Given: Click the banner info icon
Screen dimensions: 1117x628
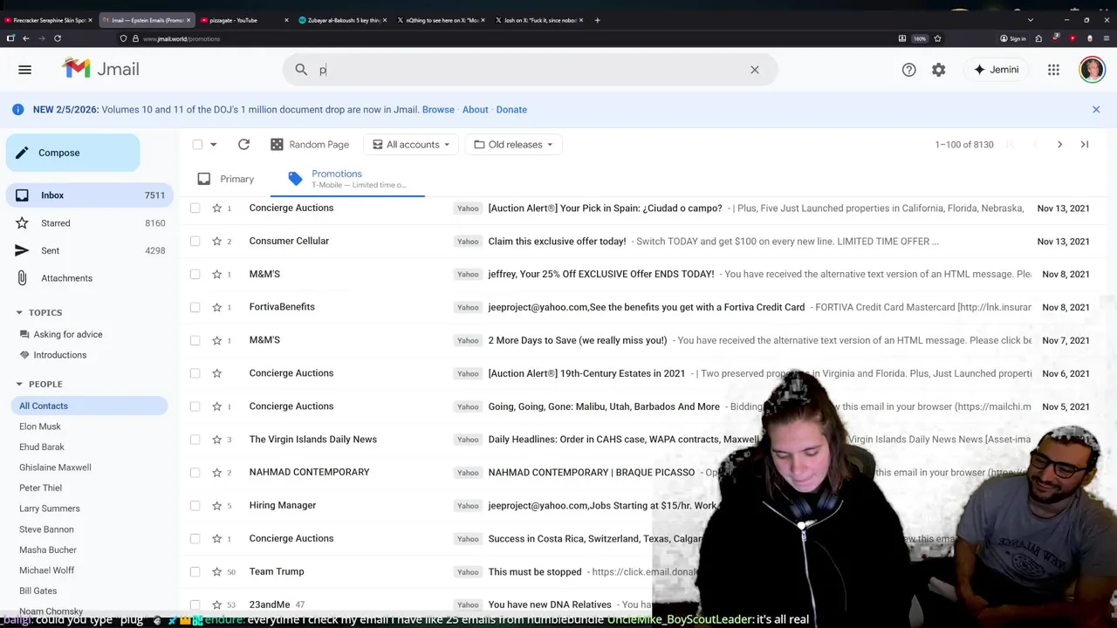Looking at the screenshot, I should (x=17, y=109).
